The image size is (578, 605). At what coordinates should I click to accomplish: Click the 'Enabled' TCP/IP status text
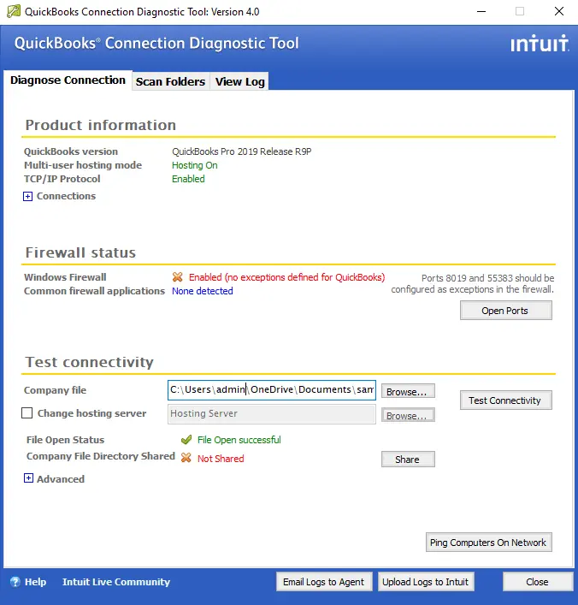coord(188,179)
